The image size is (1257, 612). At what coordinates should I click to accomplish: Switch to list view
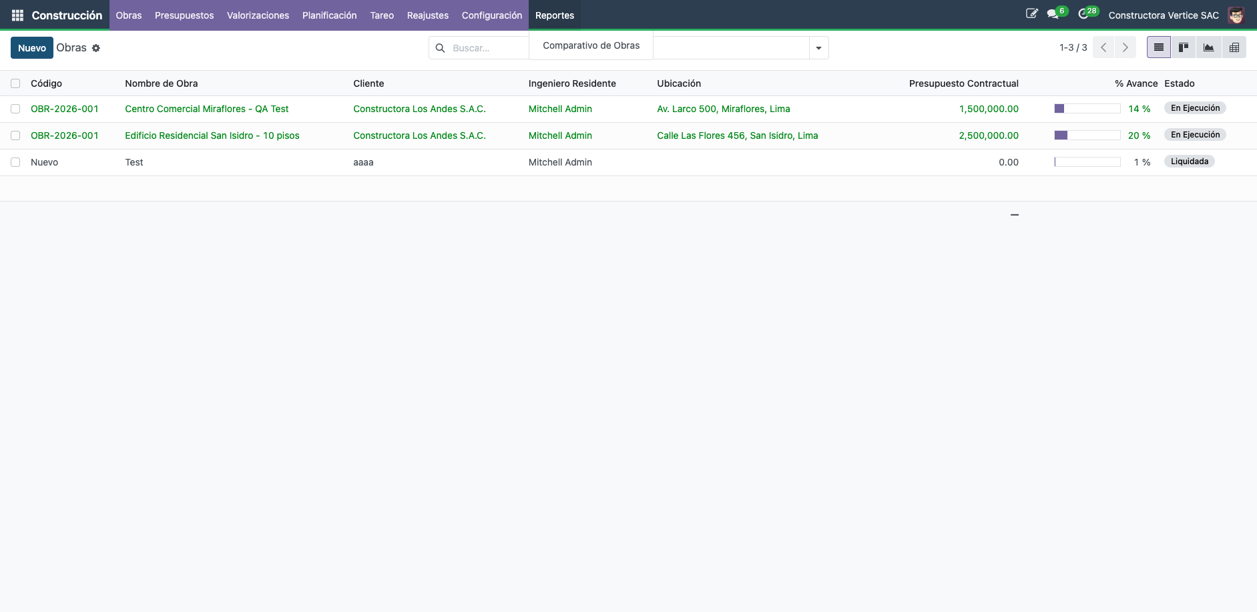click(x=1159, y=47)
